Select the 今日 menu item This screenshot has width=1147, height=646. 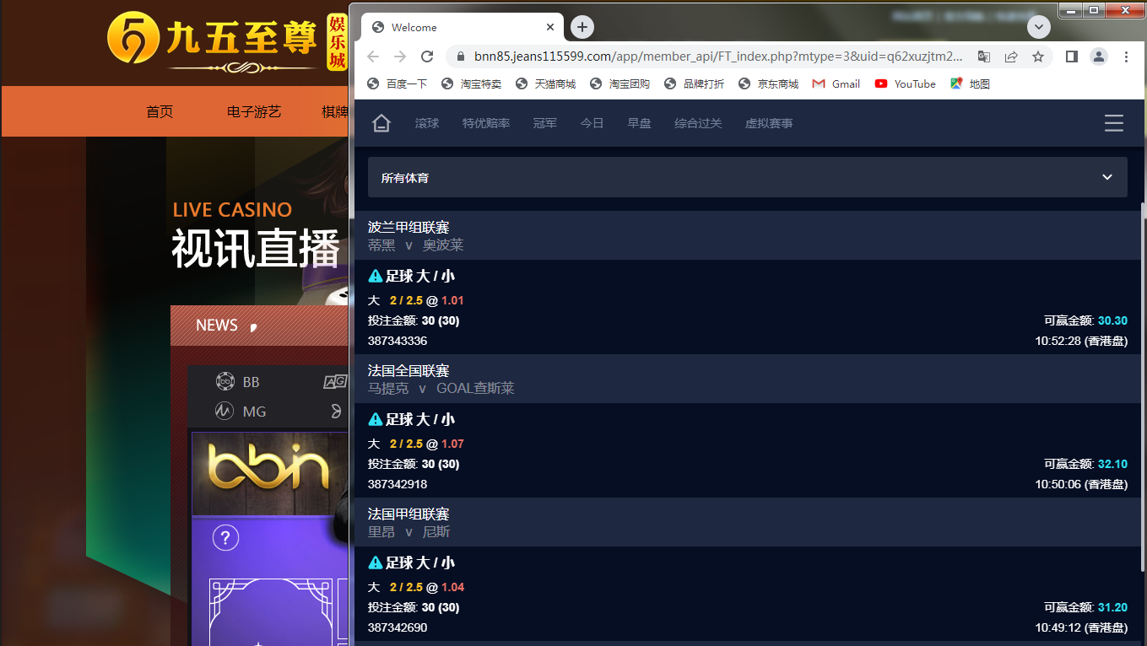click(x=592, y=123)
